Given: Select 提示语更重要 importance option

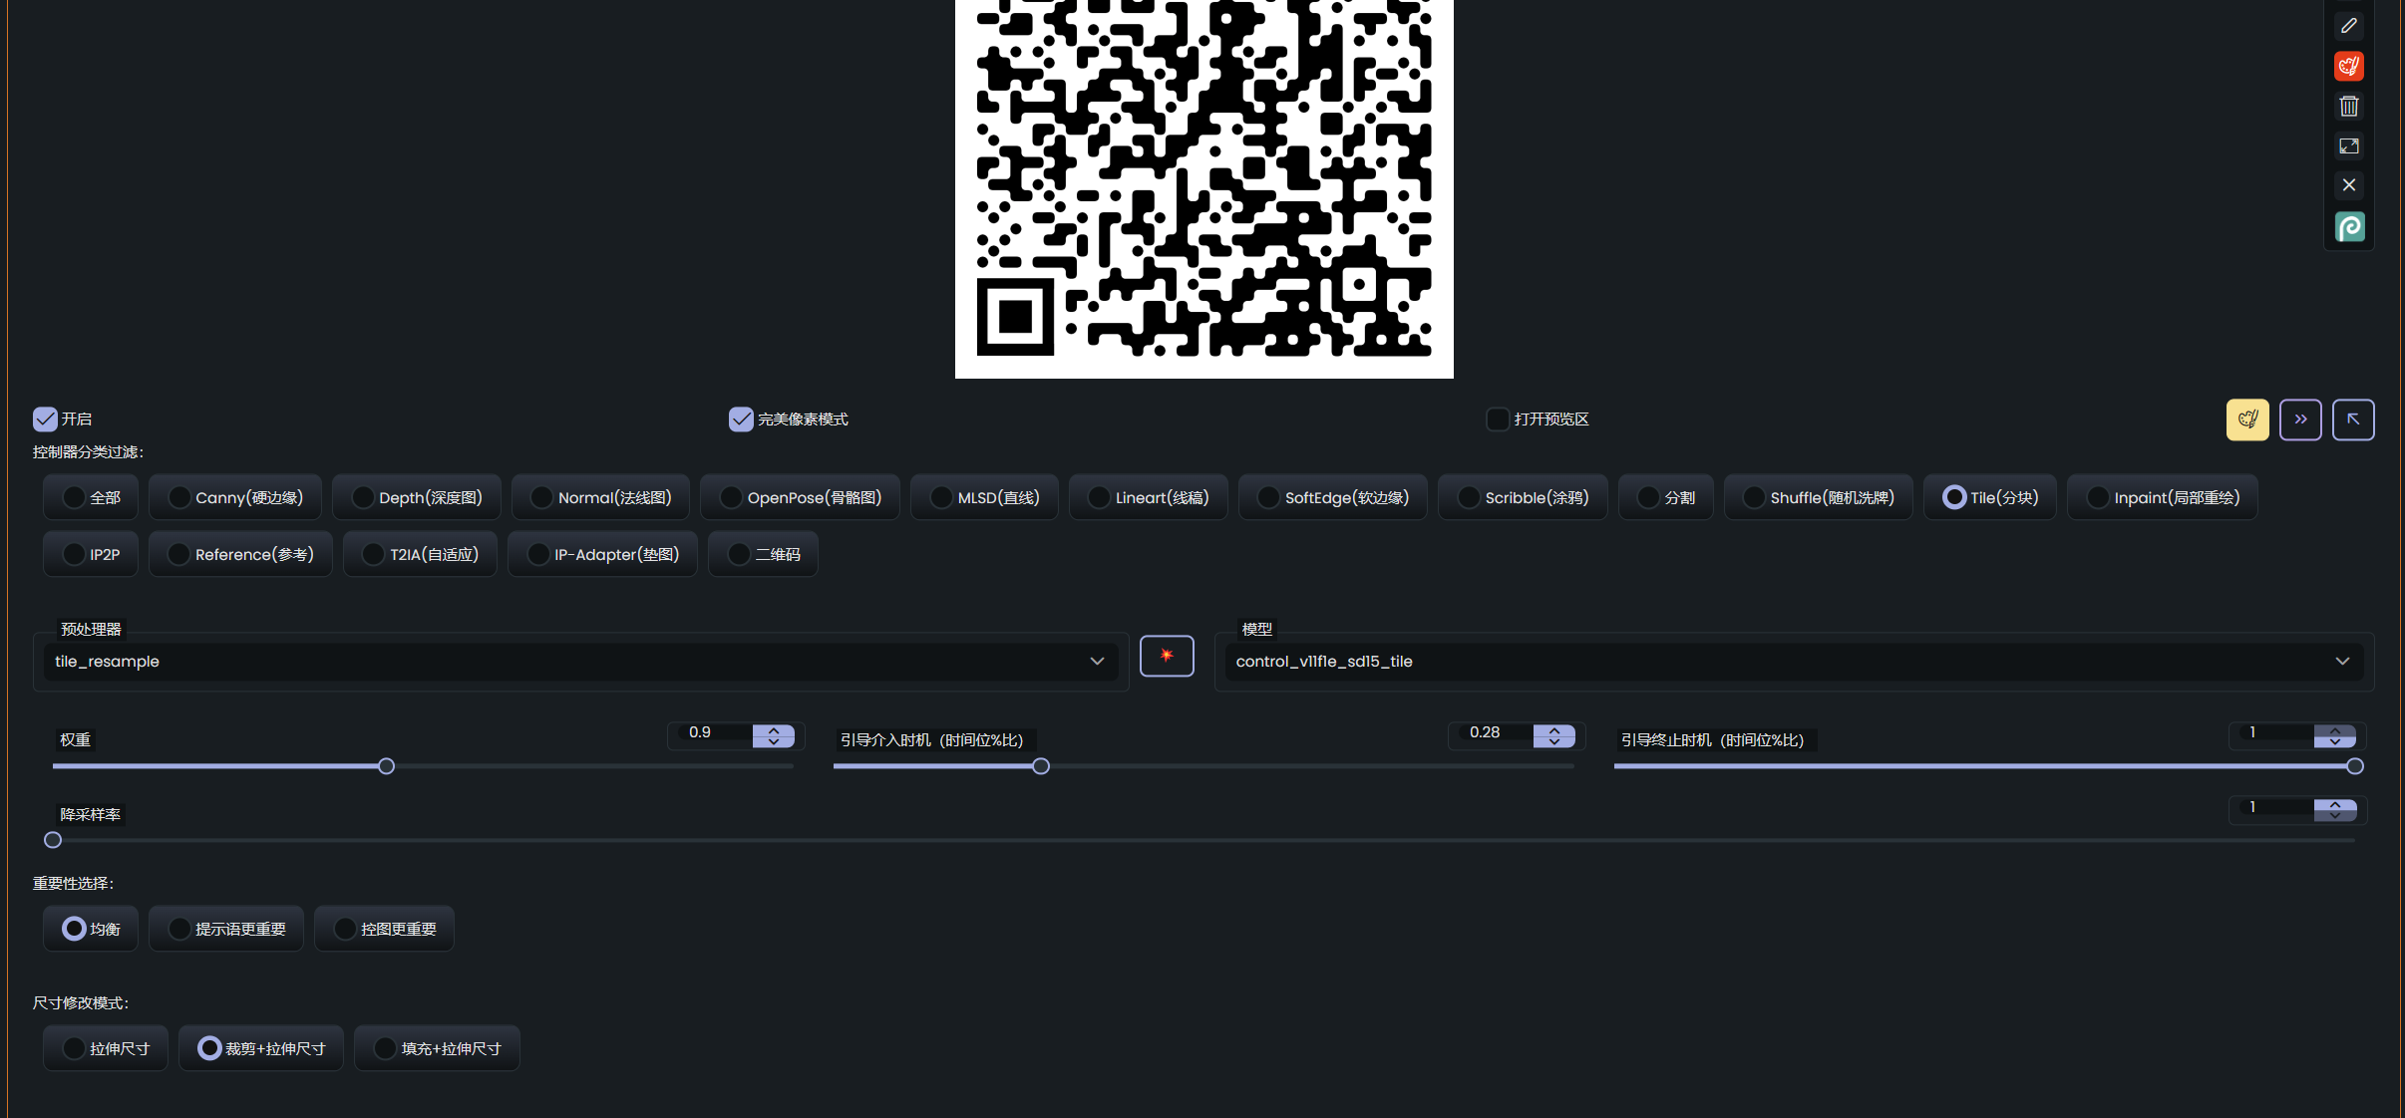Looking at the screenshot, I should pyautogui.click(x=226, y=929).
